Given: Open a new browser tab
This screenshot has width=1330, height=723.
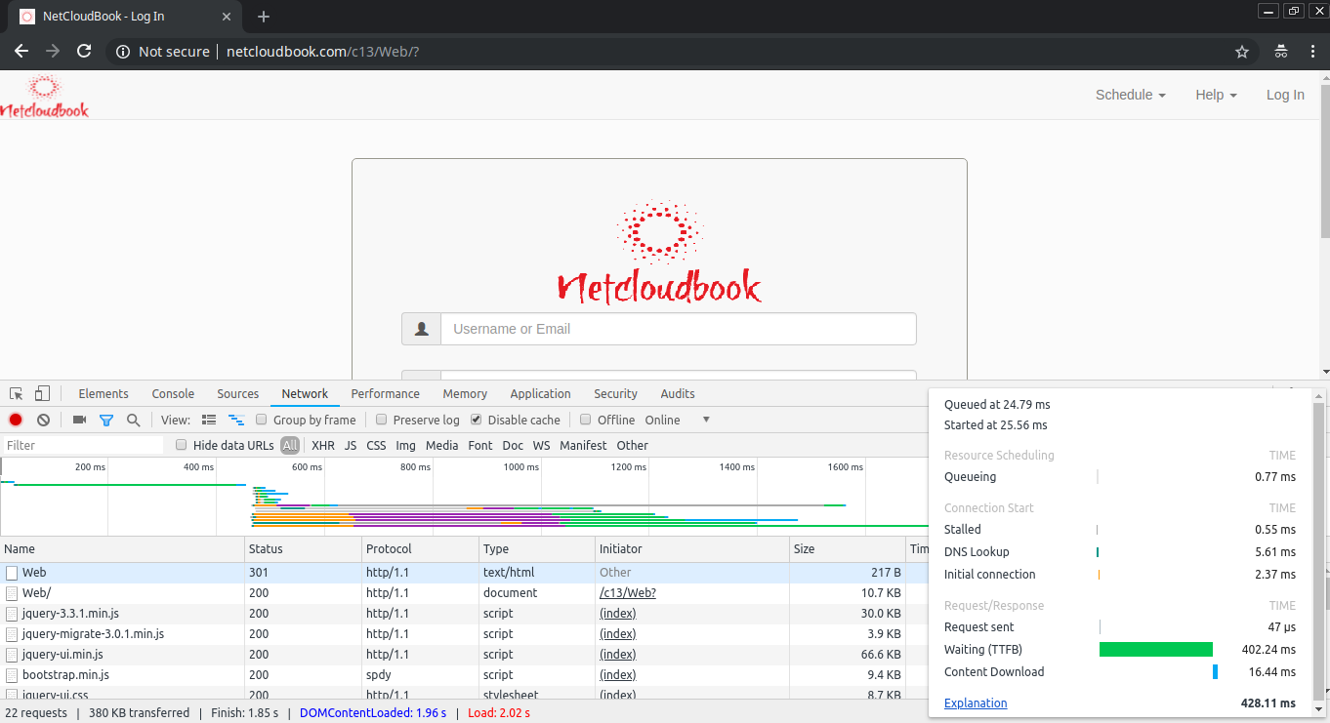Looking at the screenshot, I should 264,17.
